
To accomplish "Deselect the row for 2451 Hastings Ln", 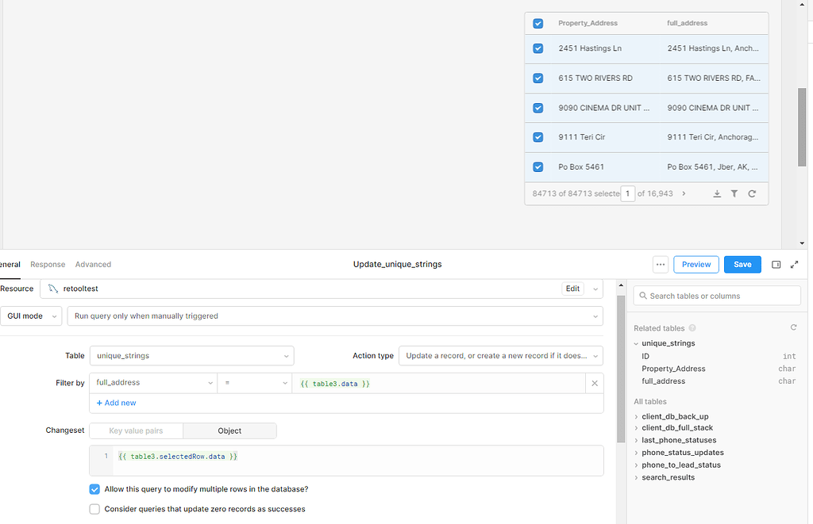I will pos(538,48).
